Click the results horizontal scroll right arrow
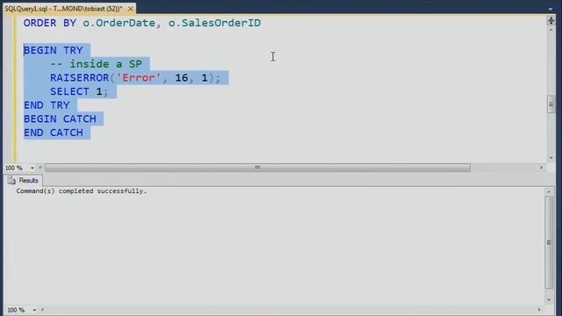This screenshot has height=316, width=562. click(538, 310)
